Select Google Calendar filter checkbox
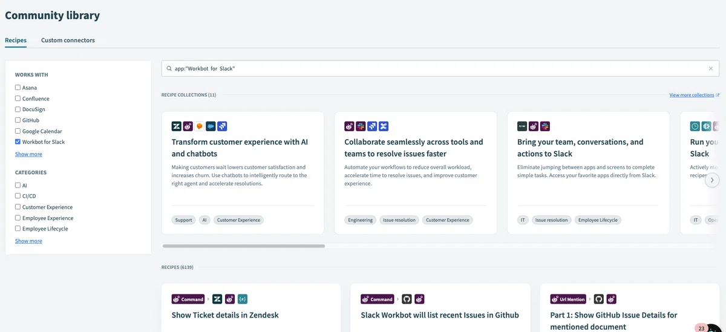The height and width of the screenshot is (332, 726). coord(18,131)
